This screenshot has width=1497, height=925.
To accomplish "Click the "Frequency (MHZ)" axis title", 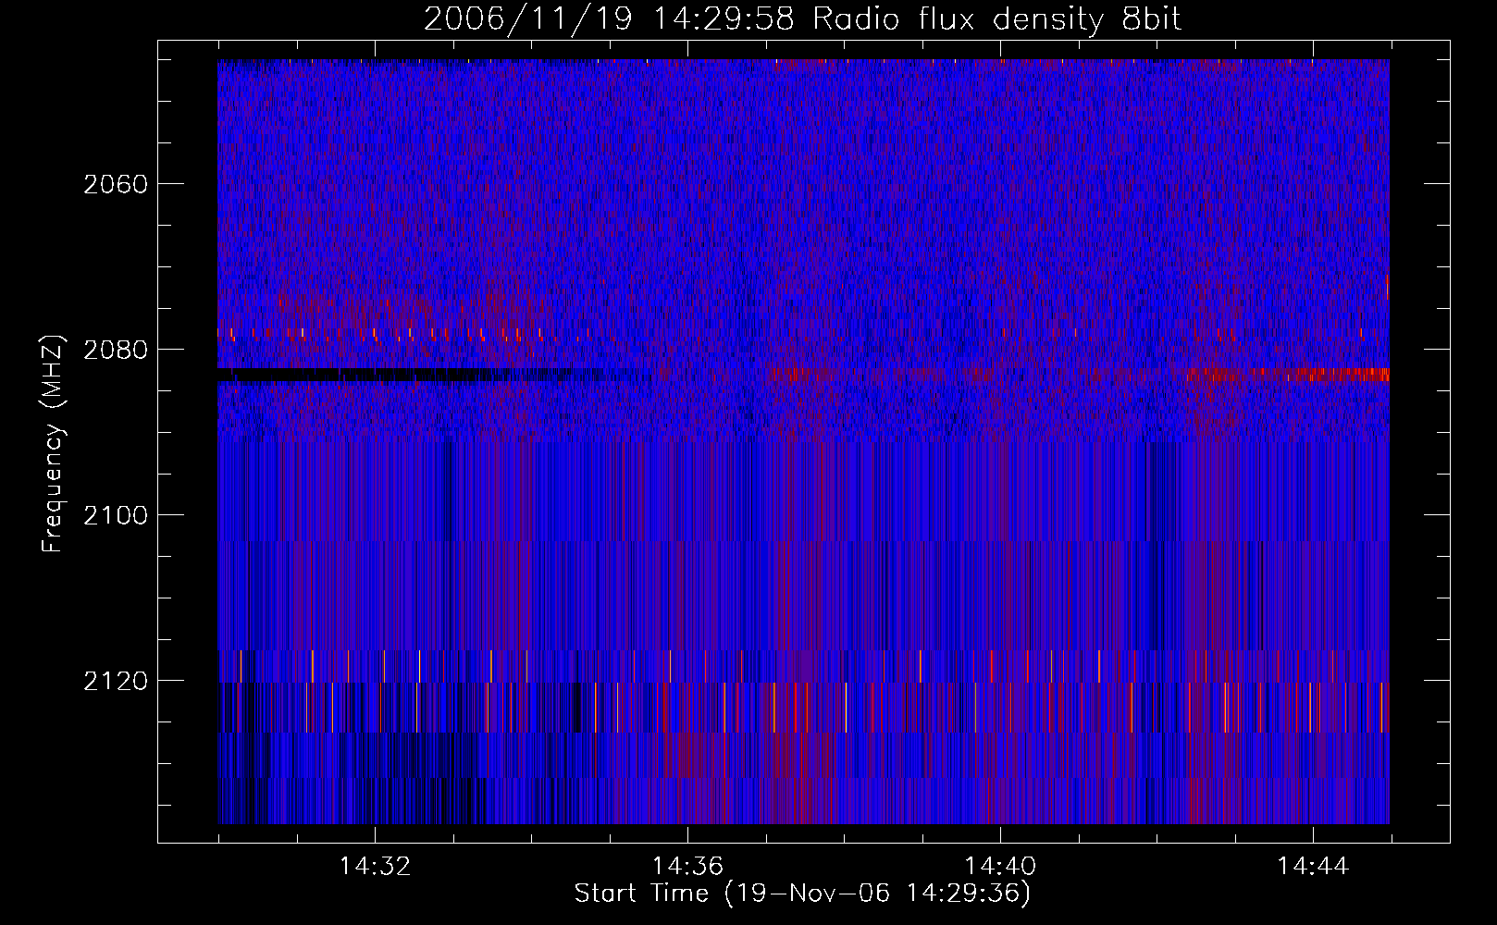I will [x=53, y=443].
